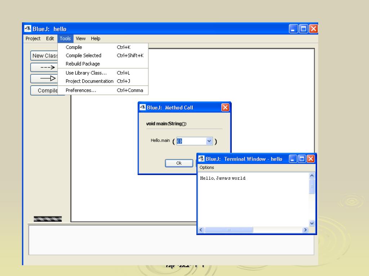Click the BlueJ icon in main title bar
The width and height of the screenshot is (369, 276).
tap(28, 29)
